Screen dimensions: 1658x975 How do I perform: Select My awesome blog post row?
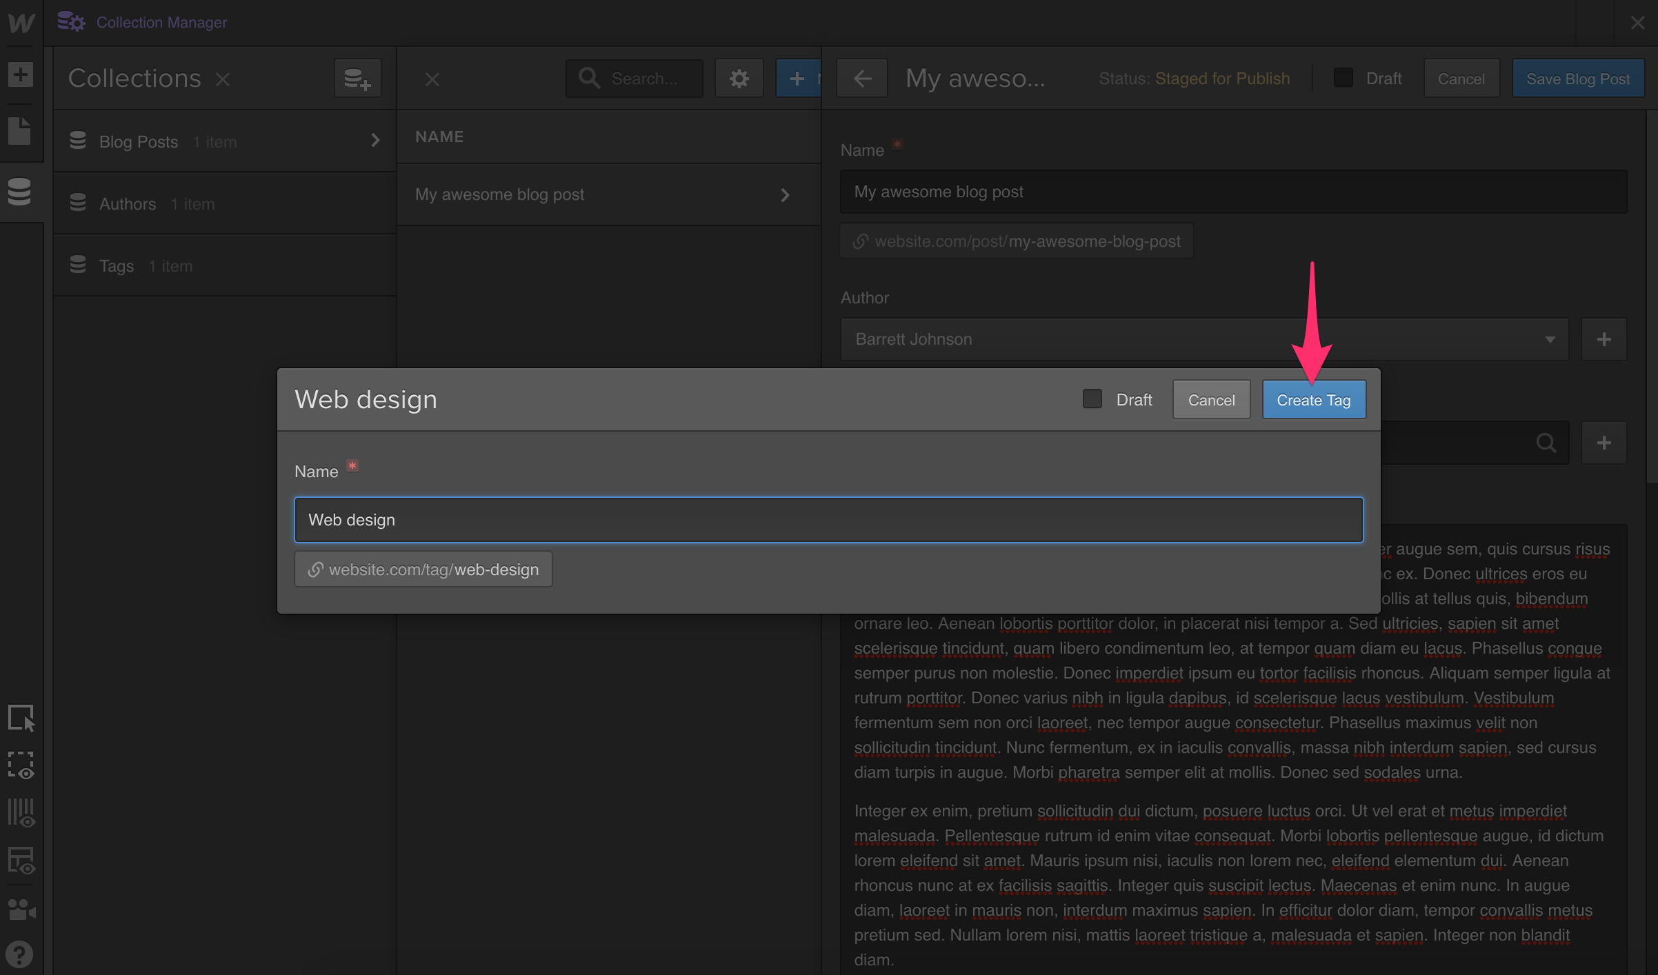[609, 194]
